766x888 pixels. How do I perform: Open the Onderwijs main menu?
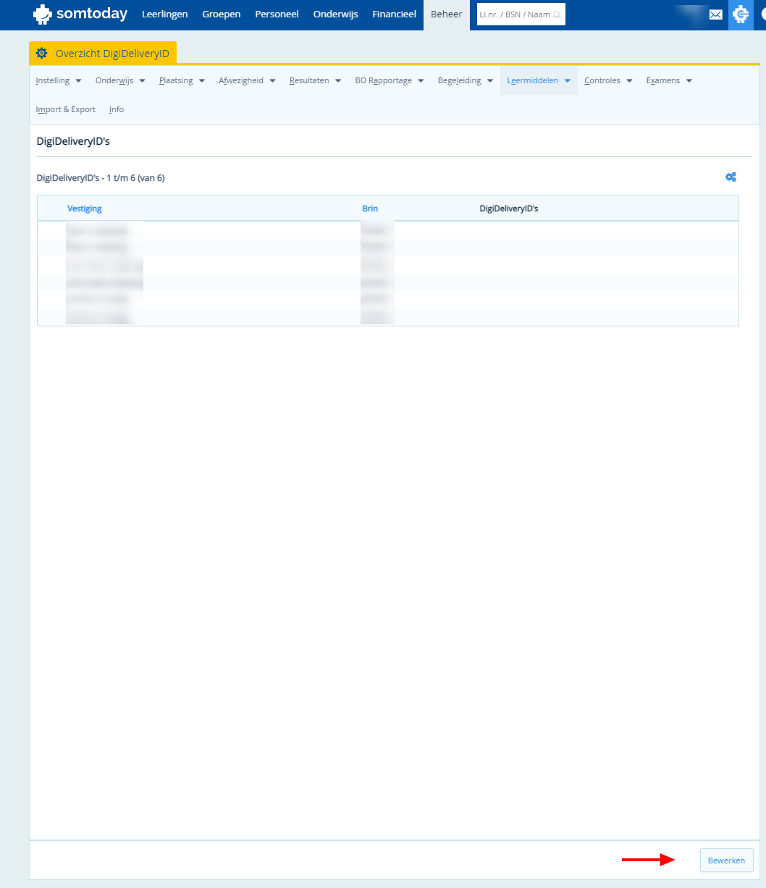click(x=335, y=14)
